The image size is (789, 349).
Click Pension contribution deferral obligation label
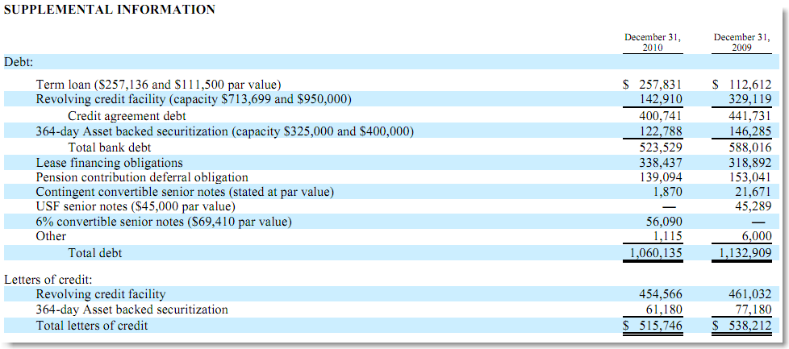click(x=142, y=177)
